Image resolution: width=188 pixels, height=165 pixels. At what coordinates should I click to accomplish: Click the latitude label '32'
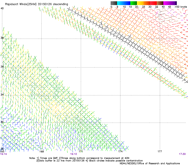click(2, 122)
